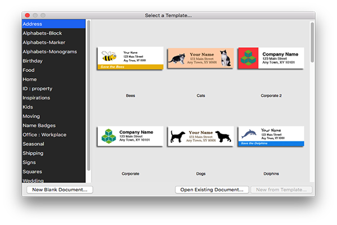Select the Bees label template thumbnail

pyautogui.click(x=130, y=58)
